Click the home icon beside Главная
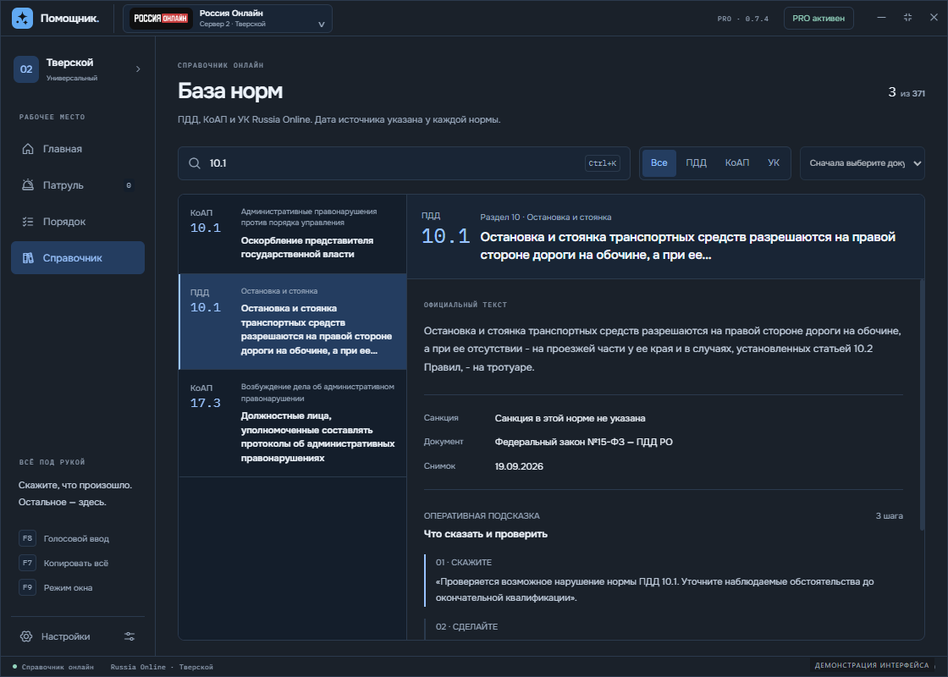The width and height of the screenshot is (948, 677). pos(28,149)
